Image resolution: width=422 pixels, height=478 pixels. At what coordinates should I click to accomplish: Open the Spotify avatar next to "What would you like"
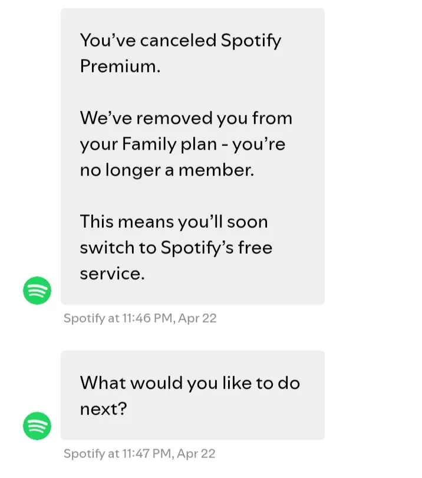[37, 426]
